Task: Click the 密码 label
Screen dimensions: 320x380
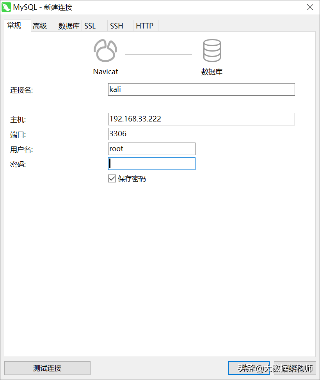Action: [18, 164]
